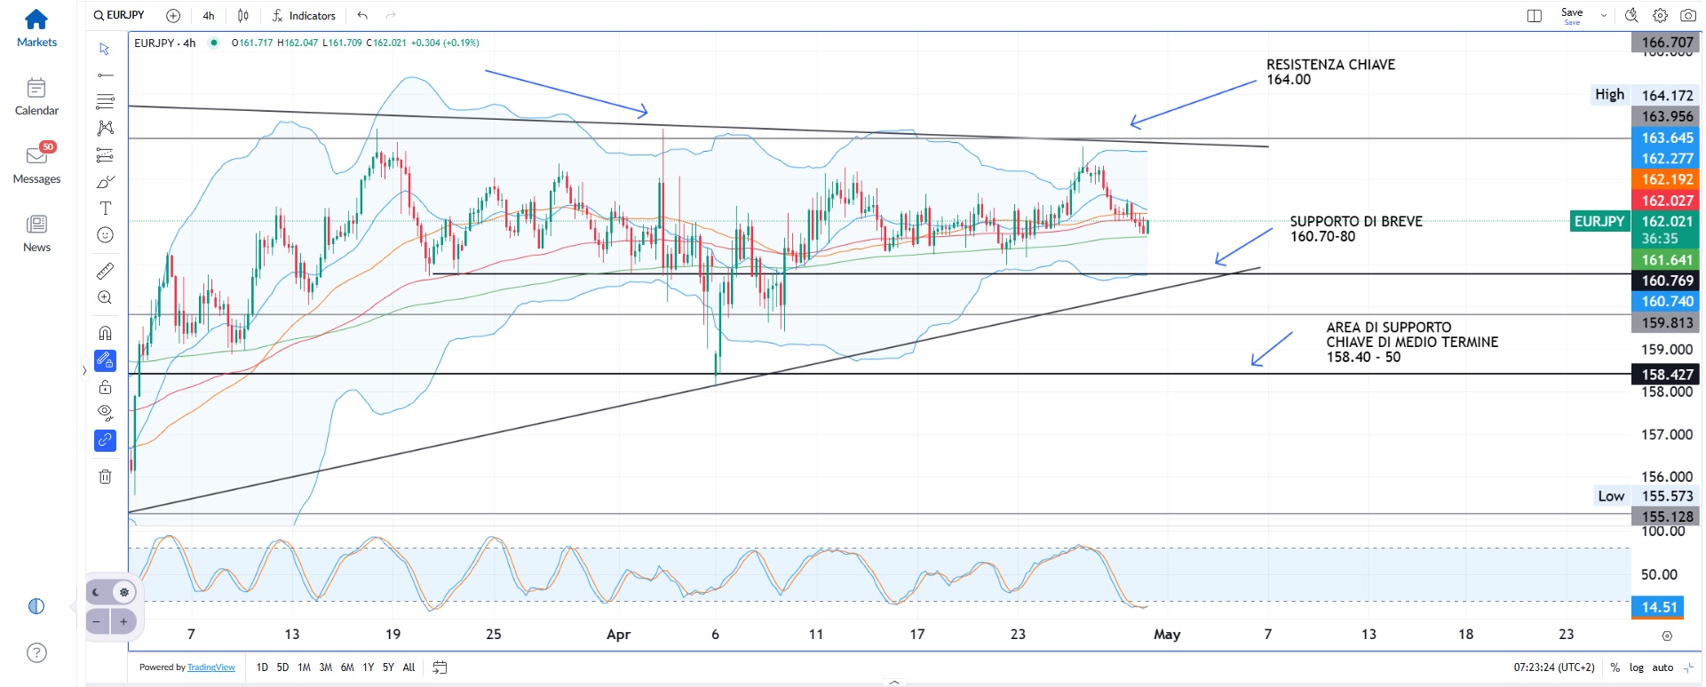
Task: Select the trend line drawing tool
Action: click(x=105, y=75)
